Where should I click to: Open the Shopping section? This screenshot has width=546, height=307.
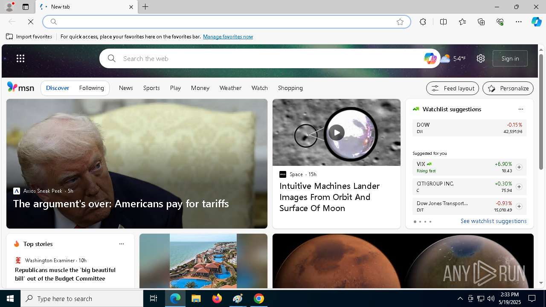(290, 88)
